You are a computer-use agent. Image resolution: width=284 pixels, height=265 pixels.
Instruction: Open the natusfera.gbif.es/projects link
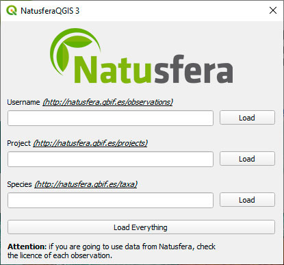[90, 143]
